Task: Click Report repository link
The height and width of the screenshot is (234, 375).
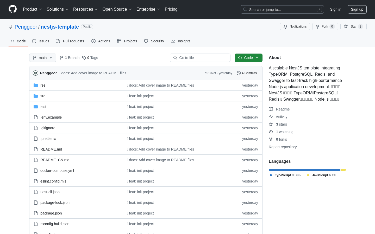Action: [x=283, y=147]
